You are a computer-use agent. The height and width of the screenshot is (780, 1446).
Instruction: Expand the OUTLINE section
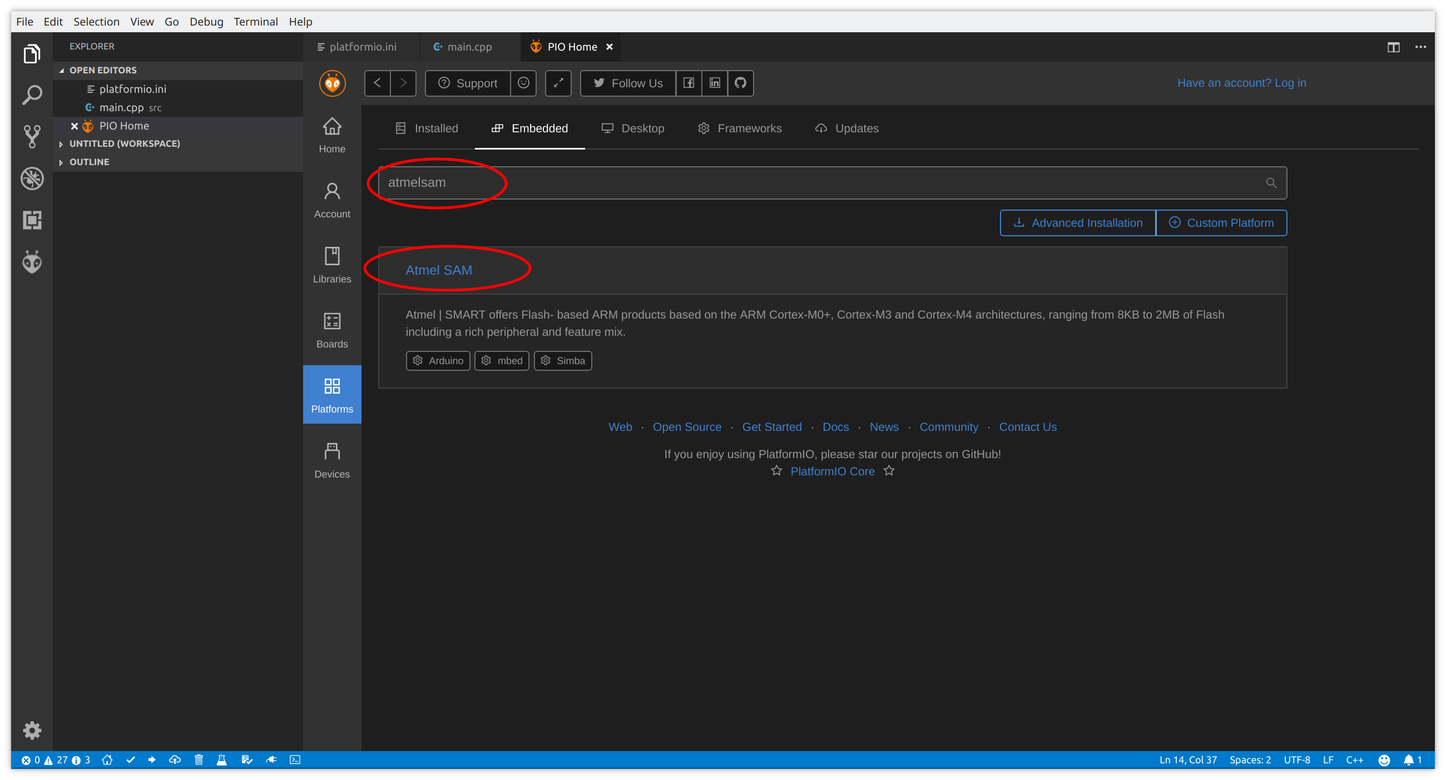178,162
